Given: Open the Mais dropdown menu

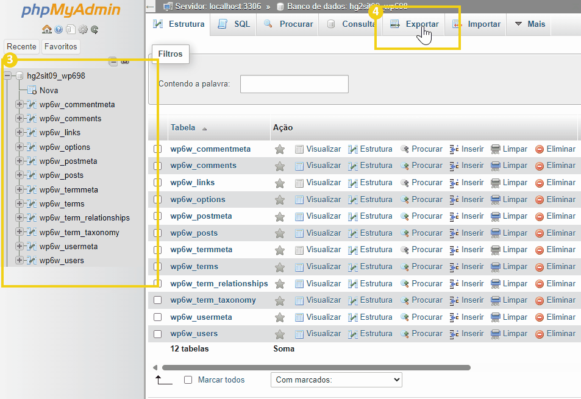Looking at the screenshot, I should click(x=530, y=24).
